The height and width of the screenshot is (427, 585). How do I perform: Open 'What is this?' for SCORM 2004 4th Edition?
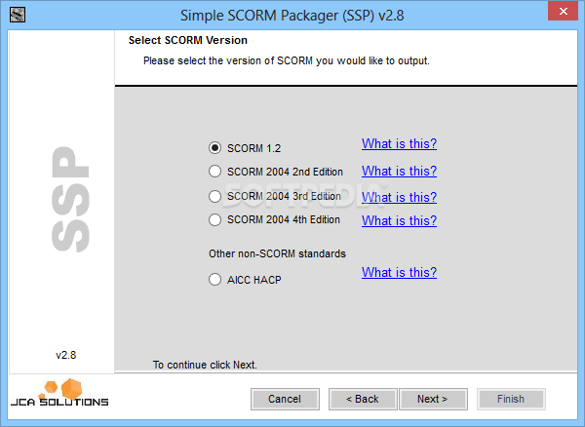399,220
